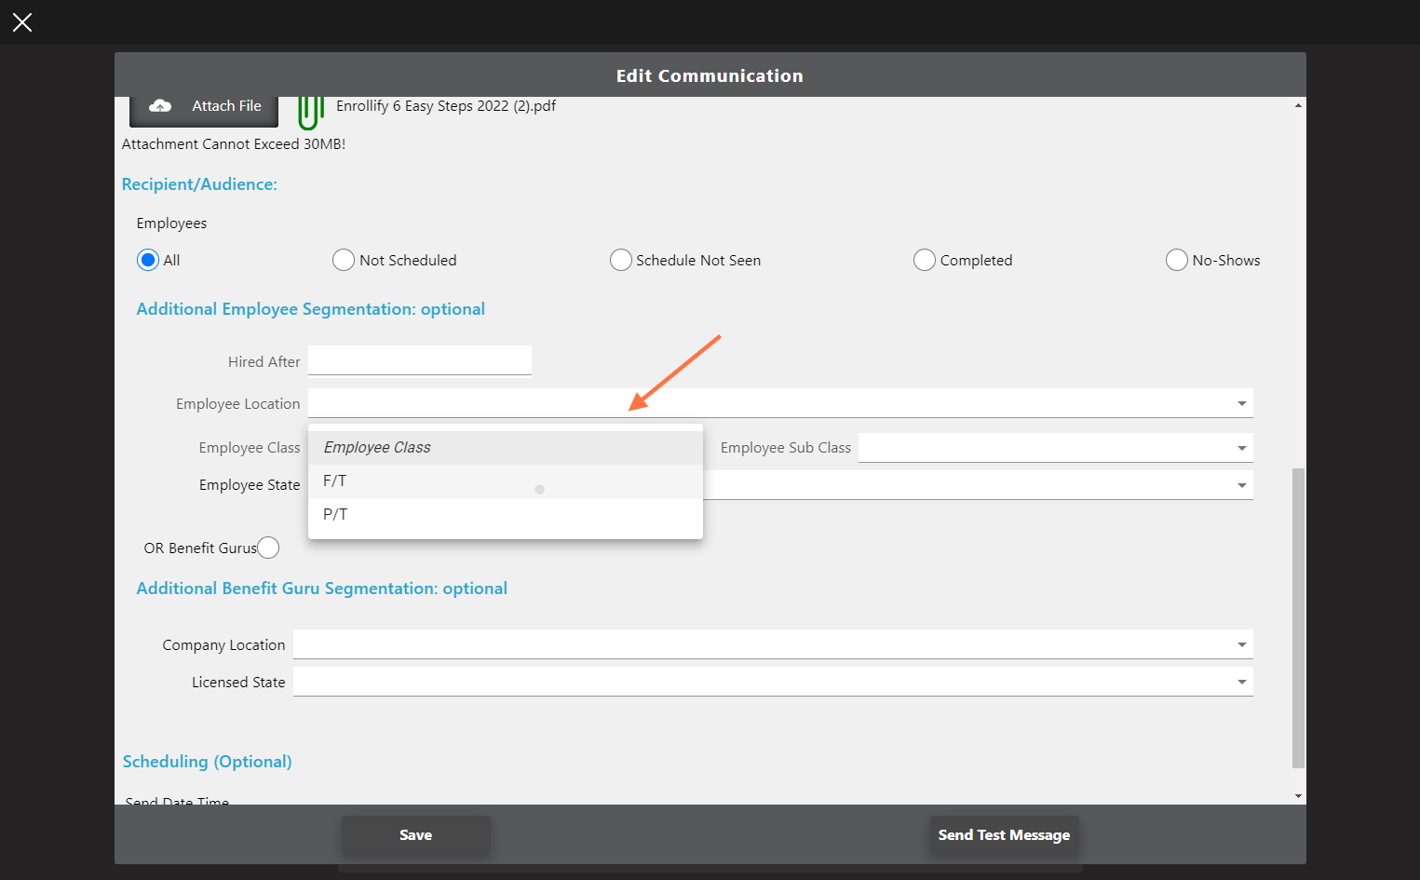Click the Recipient/Audience: heading
The height and width of the screenshot is (880, 1420).
click(x=199, y=184)
